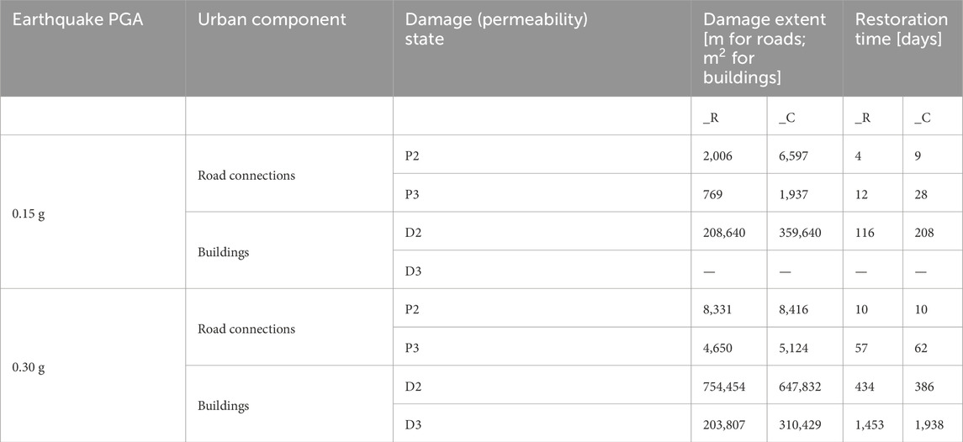
Task: Click the Urban component column header
Action: [x=271, y=20]
